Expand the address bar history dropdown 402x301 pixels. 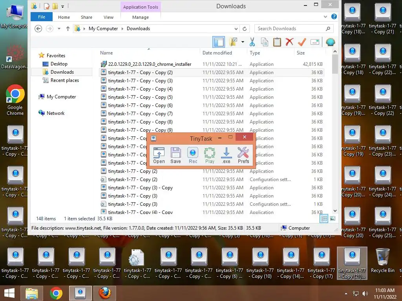[x=236, y=29]
